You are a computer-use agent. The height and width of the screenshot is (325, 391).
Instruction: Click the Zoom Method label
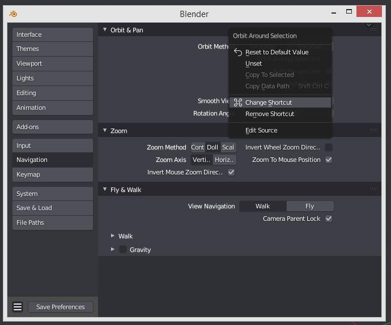click(x=167, y=147)
